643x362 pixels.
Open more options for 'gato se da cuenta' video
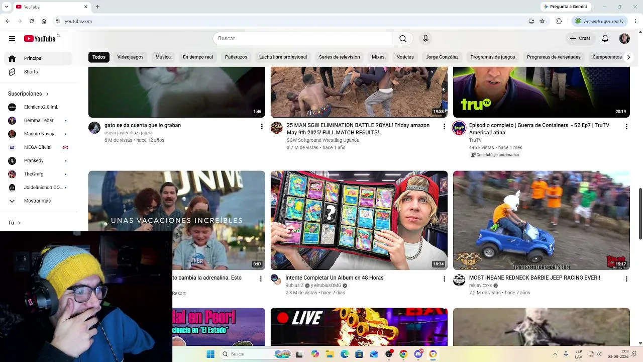(262, 126)
